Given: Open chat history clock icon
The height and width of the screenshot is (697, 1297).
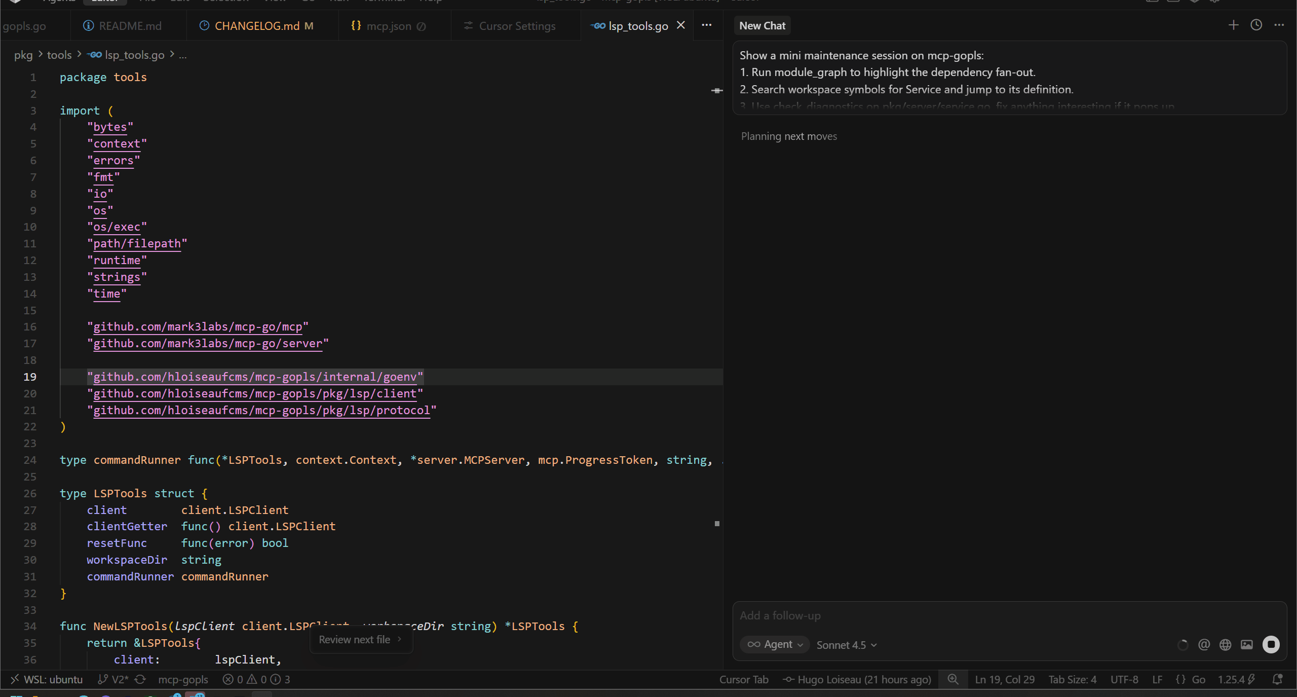Looking at the screenshot, I should point(1256,25).
